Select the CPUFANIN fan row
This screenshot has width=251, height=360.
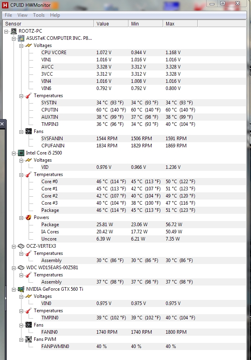[53, 146]
